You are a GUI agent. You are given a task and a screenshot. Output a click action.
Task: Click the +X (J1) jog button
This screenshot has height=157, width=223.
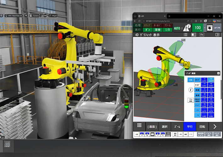coord(211,80)
